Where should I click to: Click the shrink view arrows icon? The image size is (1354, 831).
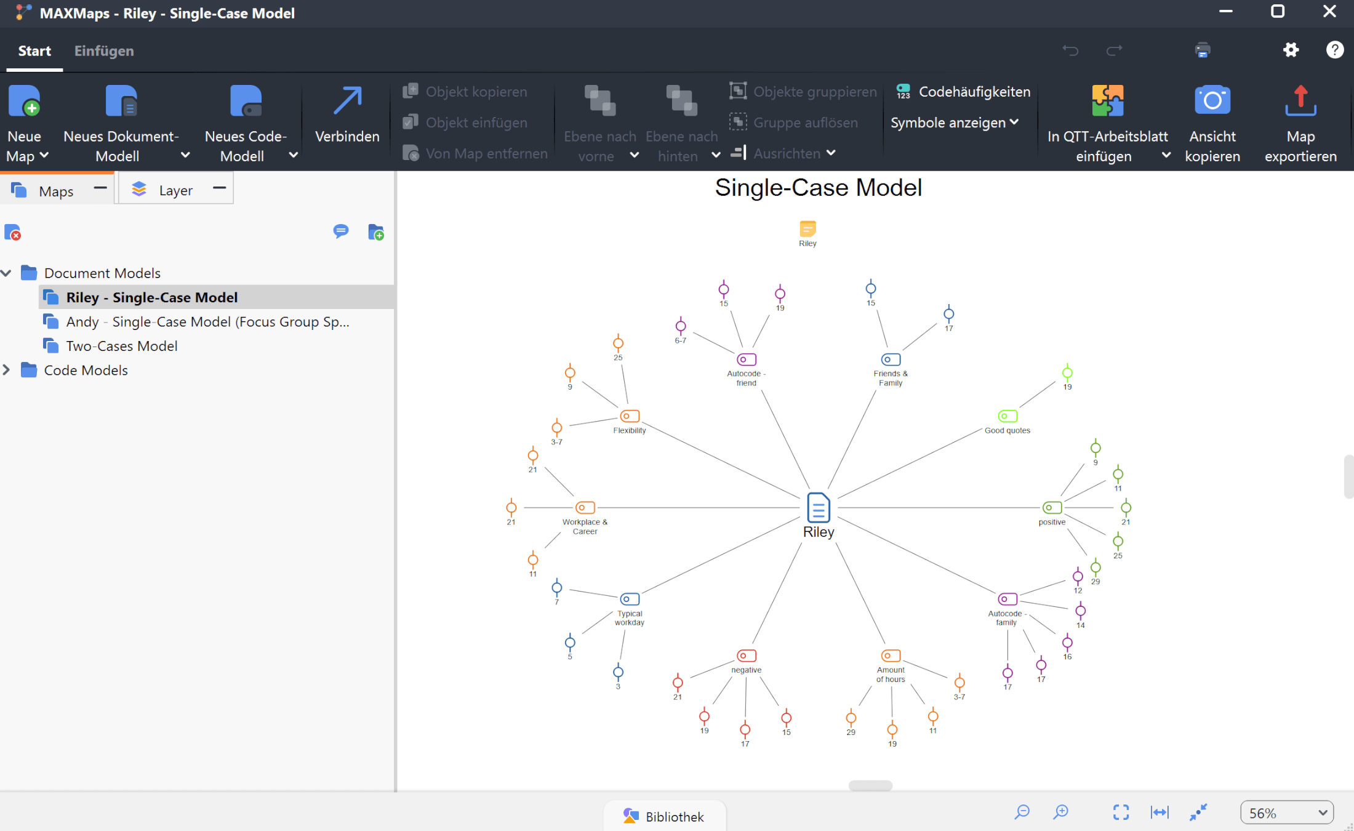coord(1198,813)
